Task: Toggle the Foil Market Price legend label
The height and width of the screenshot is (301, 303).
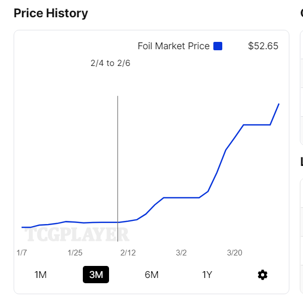Action: [x=174, y=46]
